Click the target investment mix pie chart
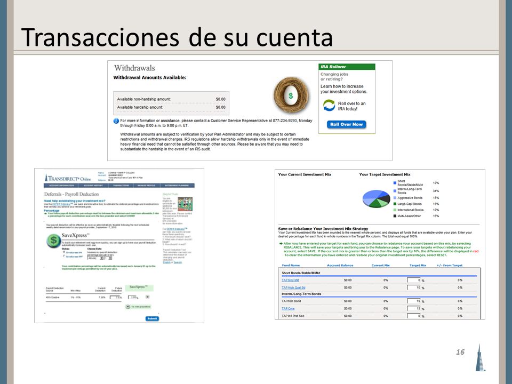 [376, 199]
